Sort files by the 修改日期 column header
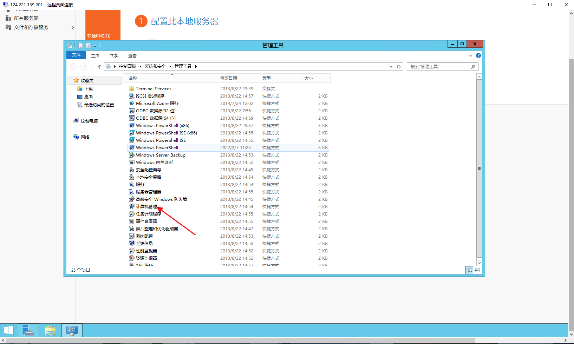The width and height of the screenshot is (574, 344). (x=229, y=78)
